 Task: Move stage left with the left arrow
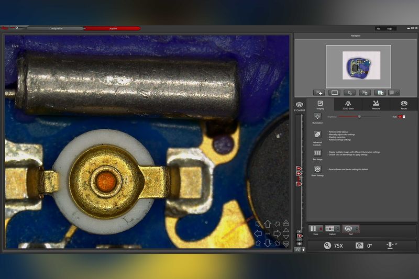[258, 233]
